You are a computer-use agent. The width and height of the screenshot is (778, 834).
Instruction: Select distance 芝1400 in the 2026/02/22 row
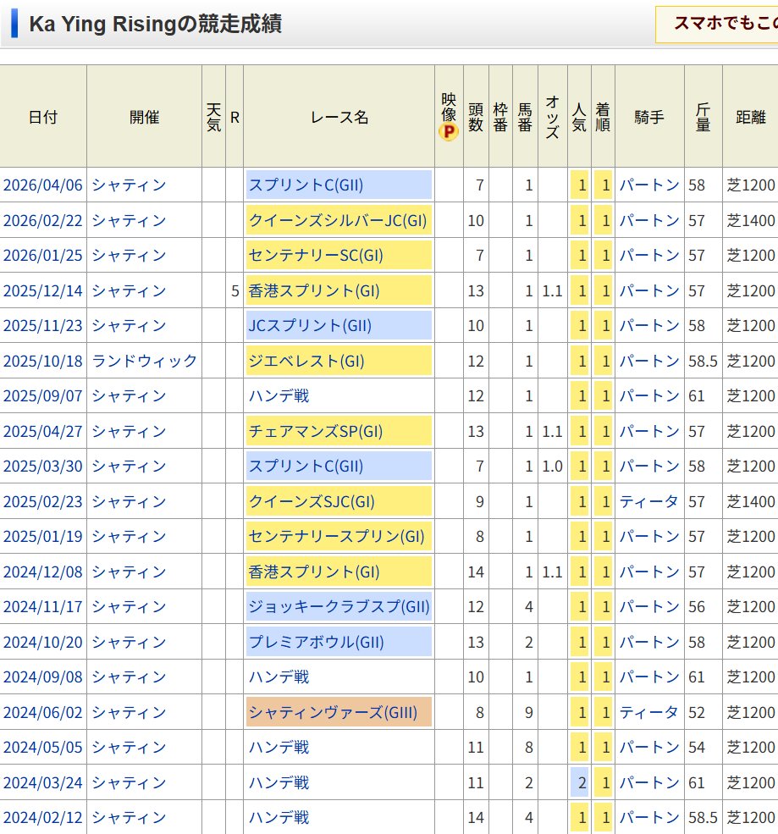pos(751,220)
